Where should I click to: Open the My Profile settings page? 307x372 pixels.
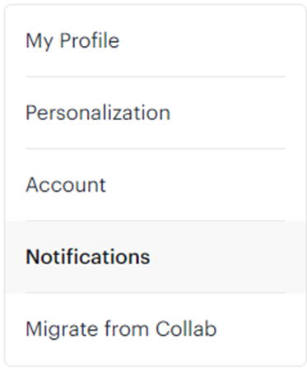pyautogui.click(x=156, y=40)
